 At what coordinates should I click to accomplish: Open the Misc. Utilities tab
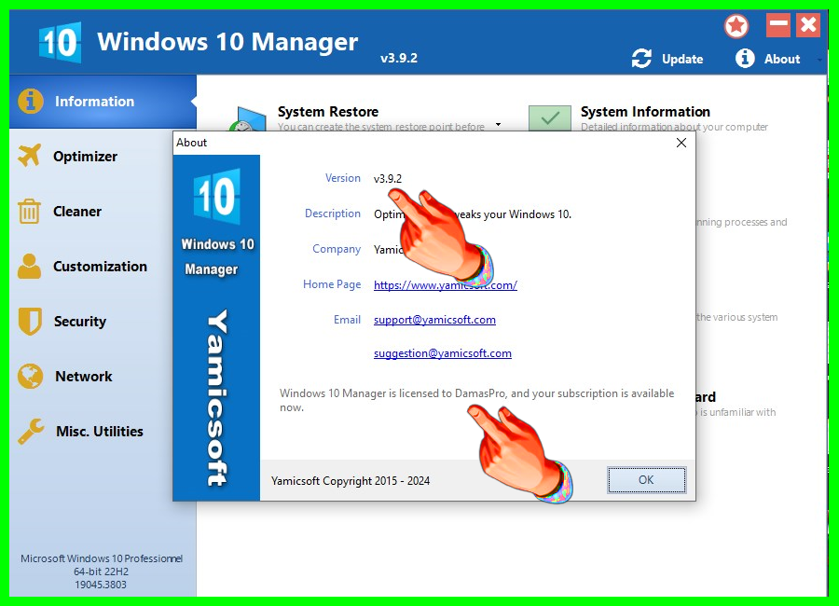(x=100, y=431)
